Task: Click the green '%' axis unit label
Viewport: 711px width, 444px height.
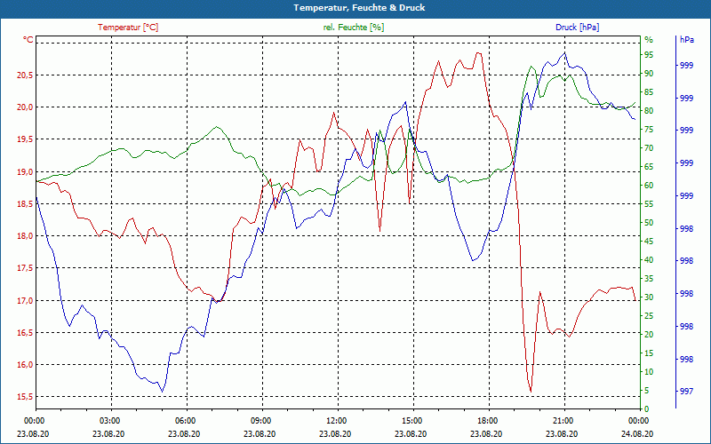Action: [x=649, y=40]
